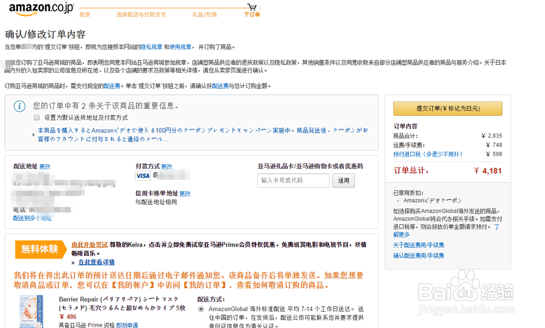Click the Amazonビデオクーポン discount entry
This screenshot has height=328, width=545.
click(x=432, y=201)
